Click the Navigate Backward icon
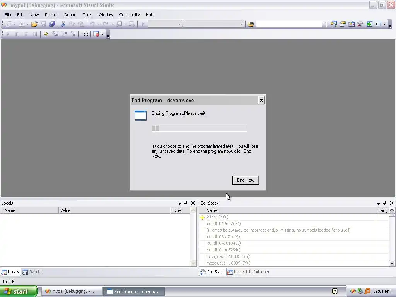The height and width of the screenshot is (297, 396). (119, 24)
